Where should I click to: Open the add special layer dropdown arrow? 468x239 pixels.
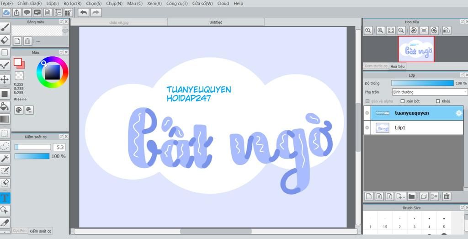(404, 197)
